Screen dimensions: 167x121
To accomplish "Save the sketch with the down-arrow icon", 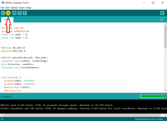I will [x=25, y=13].
